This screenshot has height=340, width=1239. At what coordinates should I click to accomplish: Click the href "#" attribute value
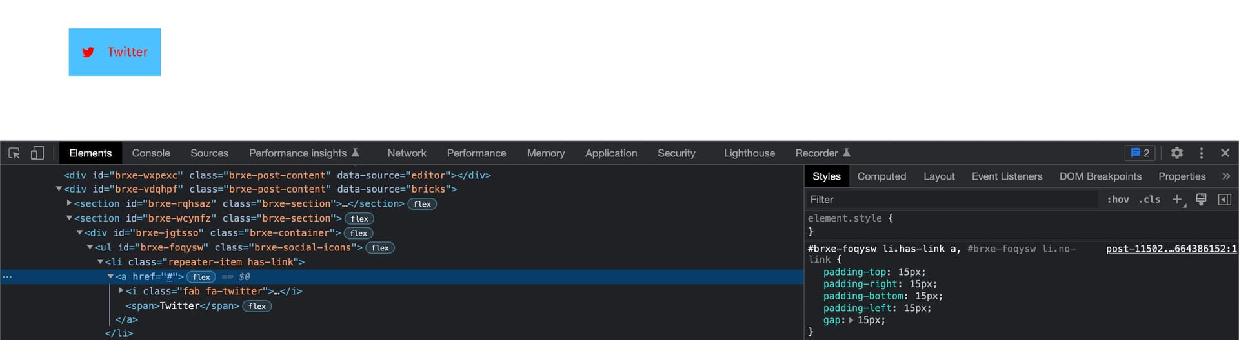click(x=170, y=277)
